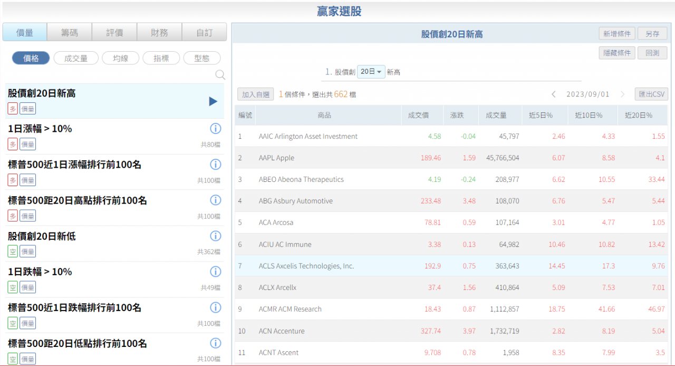Go to previous date arrow
The width and height of the screenshot is (675, 367).
(x=554, y=94)
